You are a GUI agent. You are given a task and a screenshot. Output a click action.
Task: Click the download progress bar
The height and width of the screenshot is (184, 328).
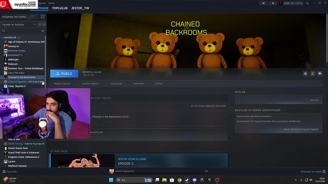pyautogui.click(x=161, y=173)
